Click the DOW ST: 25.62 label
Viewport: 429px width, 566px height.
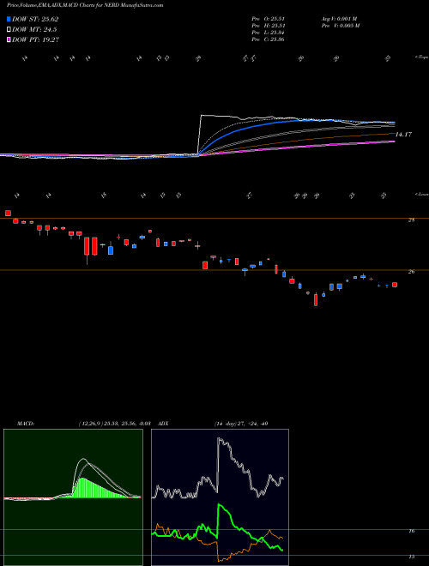click(35, 19)
